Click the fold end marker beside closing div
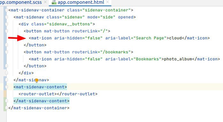The width and height of the screenshot is (223, 122). point(6,73)
